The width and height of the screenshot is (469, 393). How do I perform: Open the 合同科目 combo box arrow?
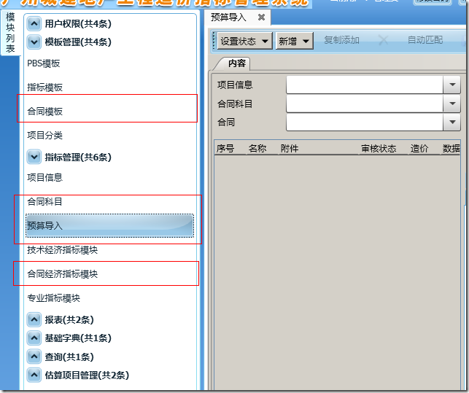click(452, 104)
